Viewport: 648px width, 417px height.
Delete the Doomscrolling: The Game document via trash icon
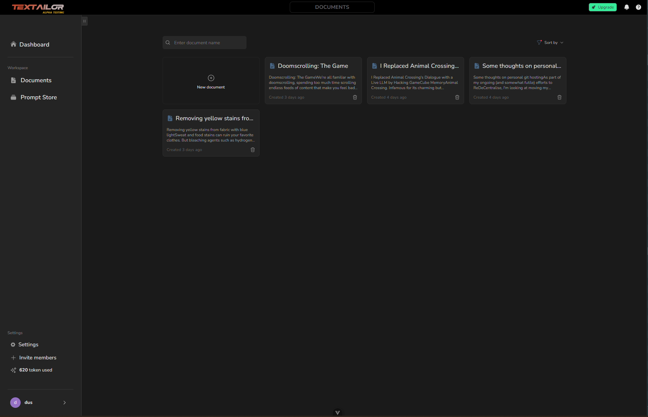(x=355, y=97)
